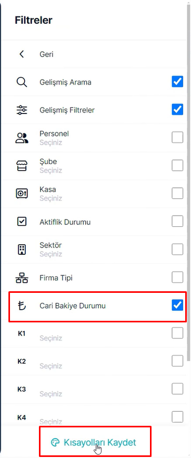Select the K3 filter row
The height and width of the screenshot is (458, 191).
94,389
